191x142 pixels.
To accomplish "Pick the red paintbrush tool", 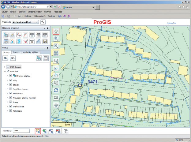I will tap(25, 41).
